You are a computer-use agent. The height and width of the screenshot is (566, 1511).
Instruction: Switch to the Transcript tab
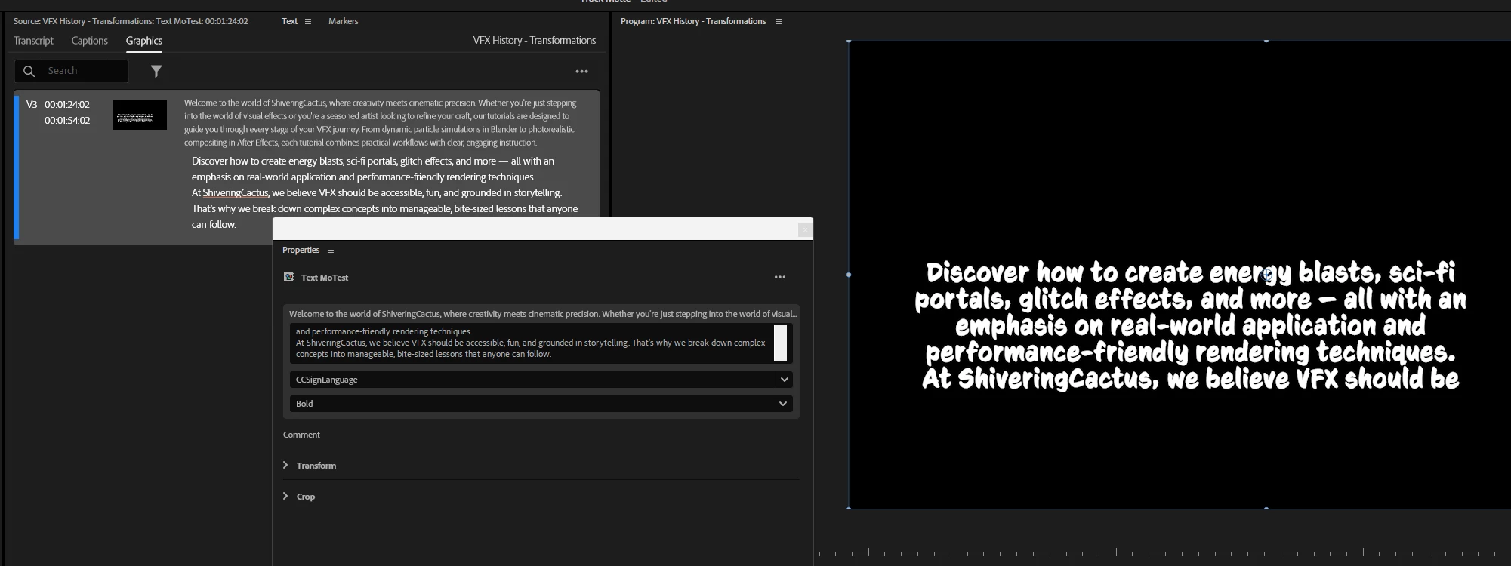click(x=33, y=41)
